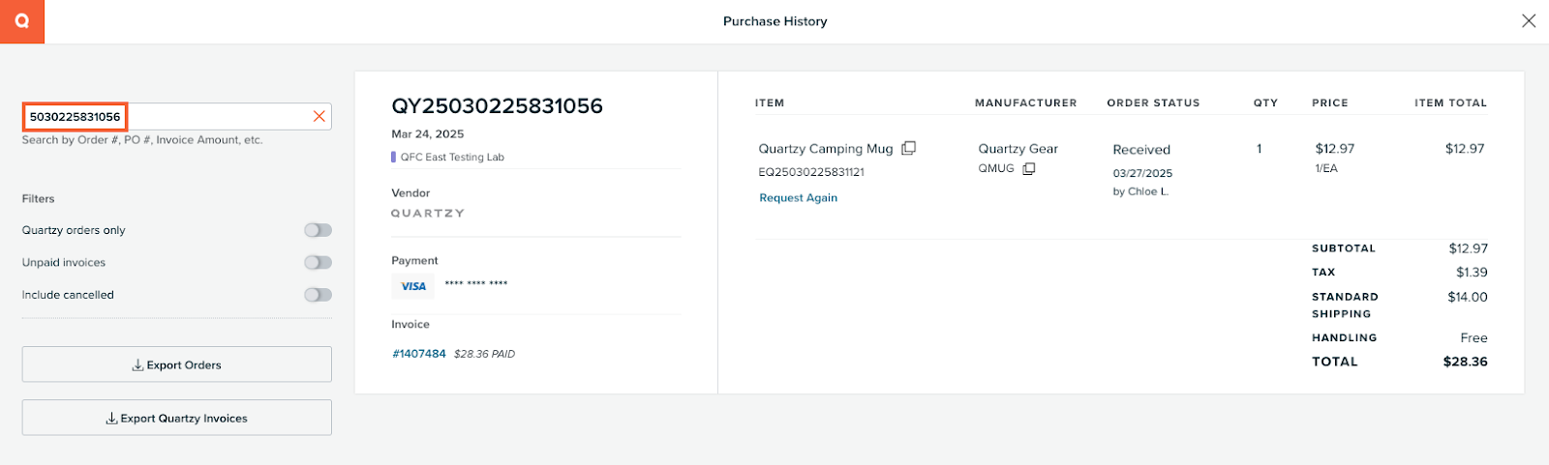Click the 'by Chloe L.' text

point(1140,191)
